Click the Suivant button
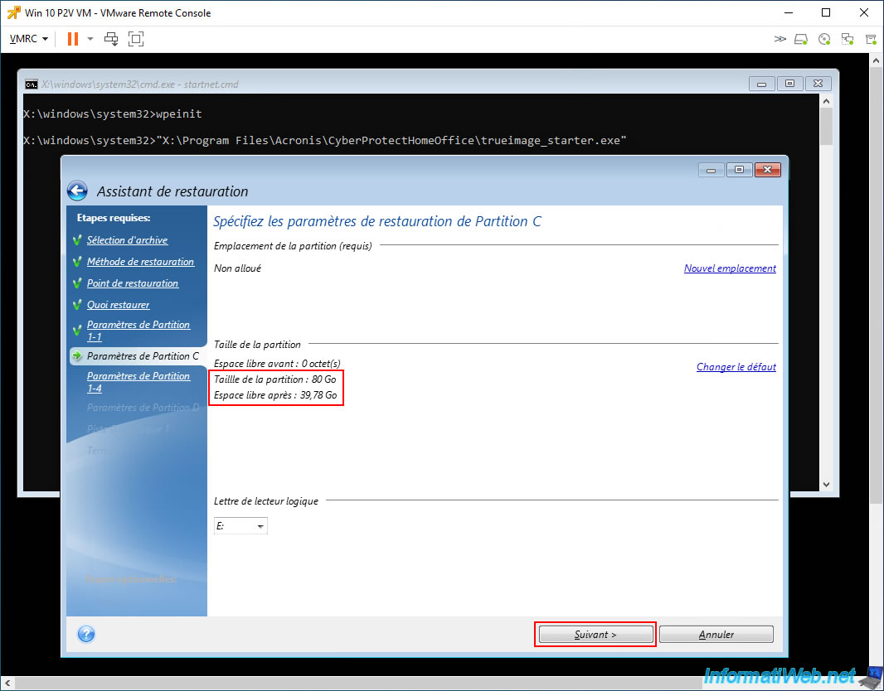The width and height of the screenshot is (884, 691). pos(595,634)
